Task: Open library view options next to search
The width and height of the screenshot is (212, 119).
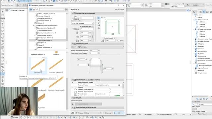Action: pos(66,10)
